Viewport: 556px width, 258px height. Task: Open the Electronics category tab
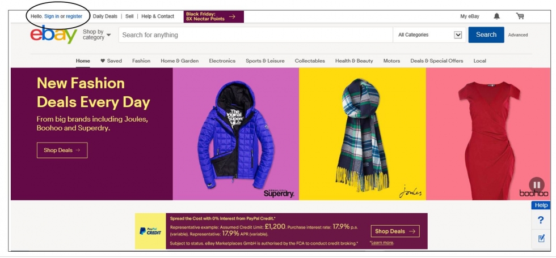click(x=222, y=61)
